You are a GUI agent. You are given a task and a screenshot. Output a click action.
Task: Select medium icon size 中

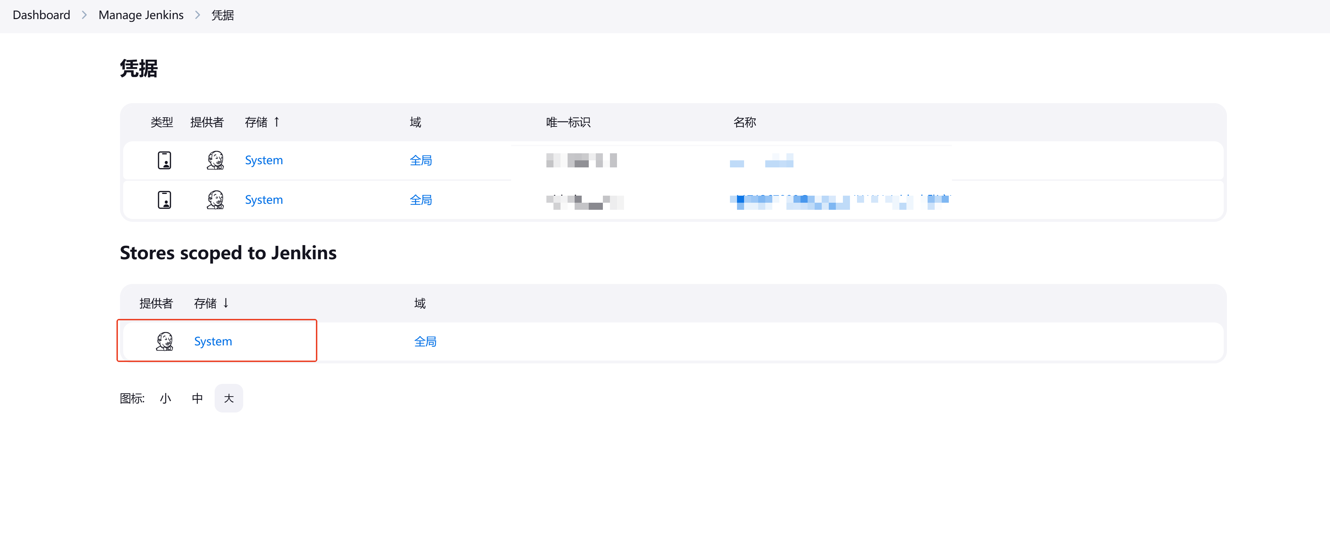197,398
